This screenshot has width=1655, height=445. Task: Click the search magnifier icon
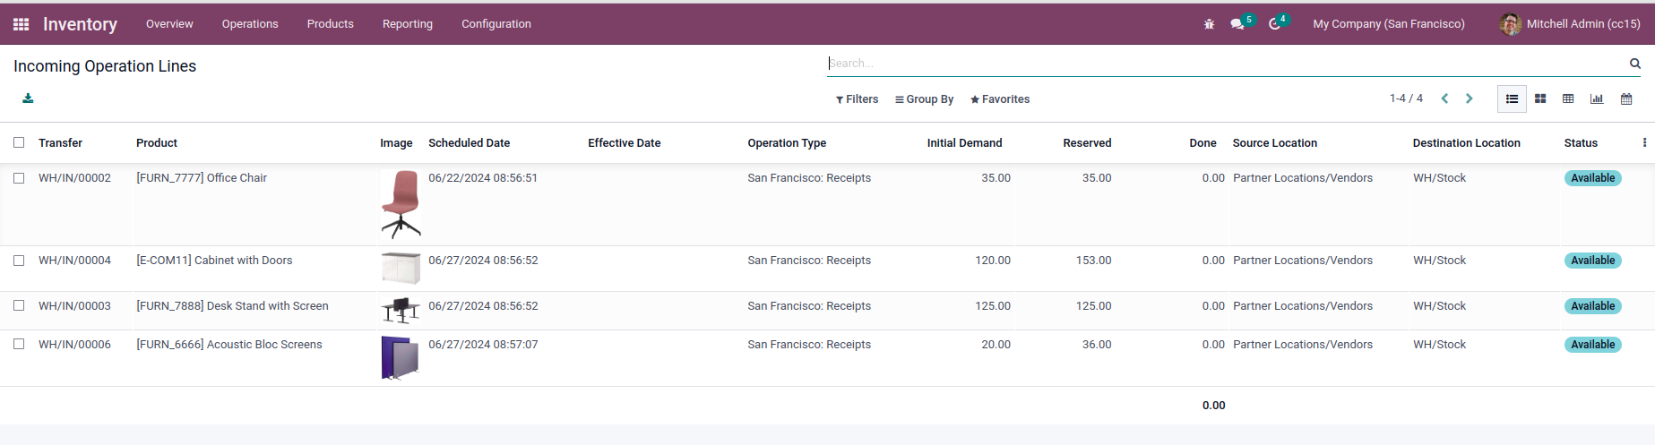pos(1635,64)
